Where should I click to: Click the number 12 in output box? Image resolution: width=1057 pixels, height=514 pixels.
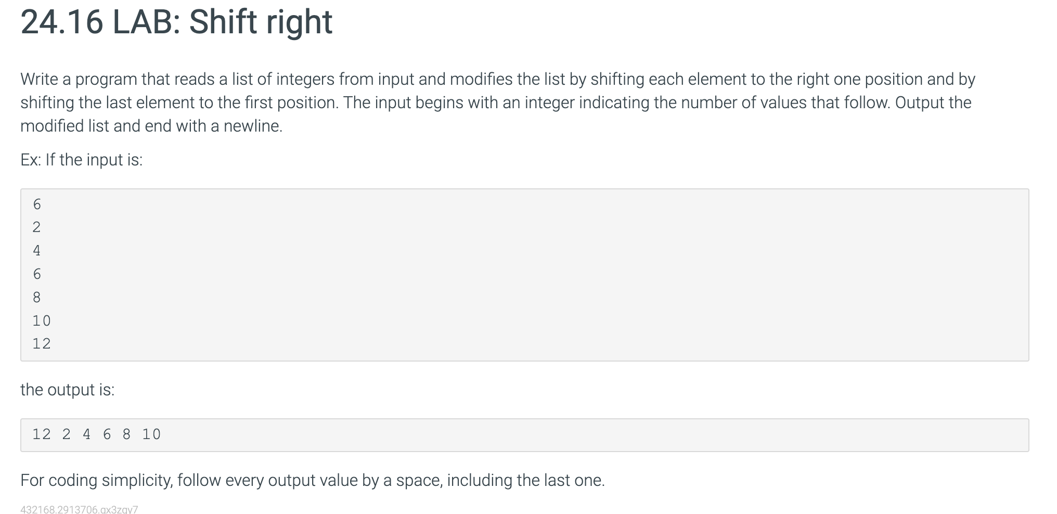[x=42, y=434]
